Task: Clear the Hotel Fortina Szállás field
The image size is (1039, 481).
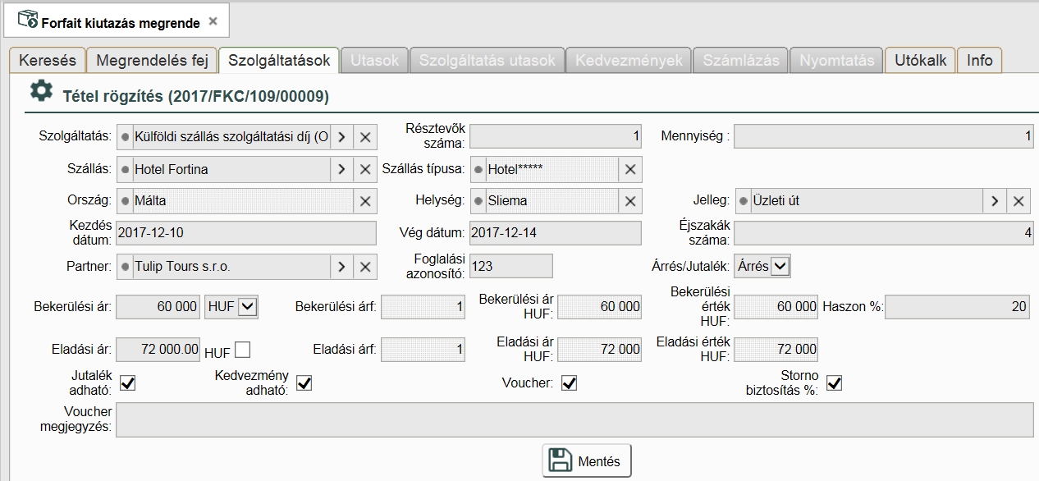Action: 365,169
